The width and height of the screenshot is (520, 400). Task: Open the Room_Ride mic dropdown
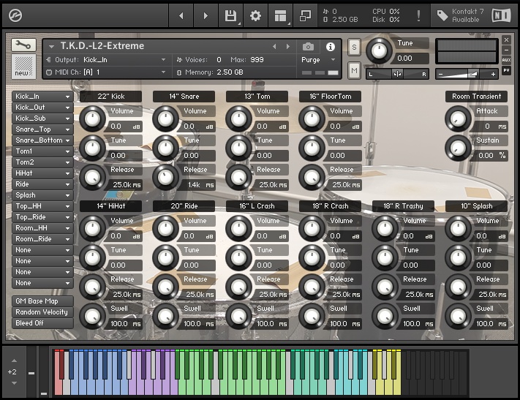pos(43,239)
